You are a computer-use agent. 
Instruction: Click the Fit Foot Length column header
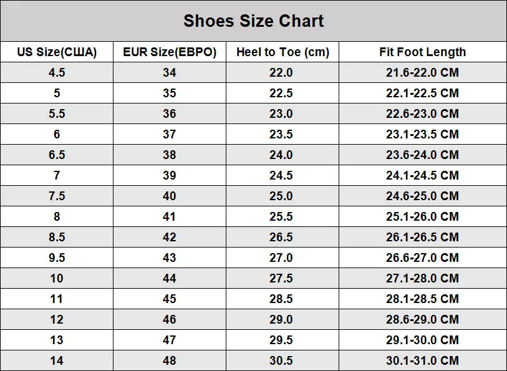pos(422,52)
